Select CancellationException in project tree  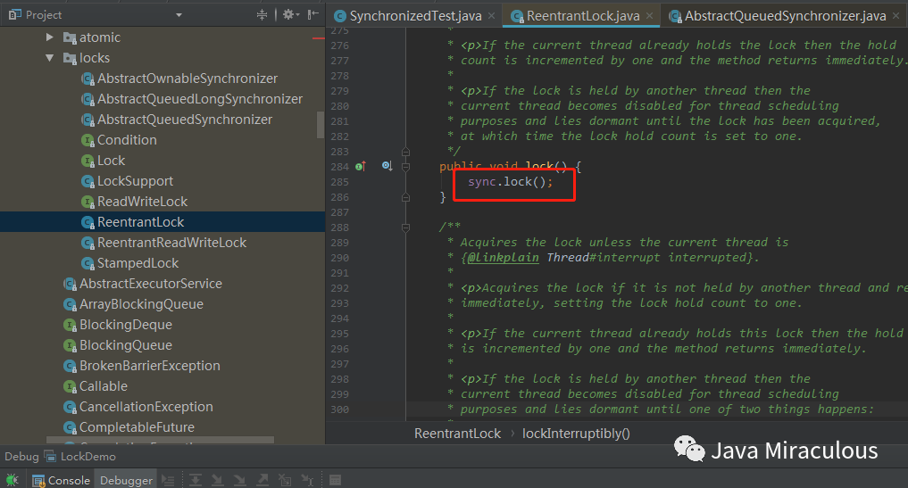click(138, 407)
